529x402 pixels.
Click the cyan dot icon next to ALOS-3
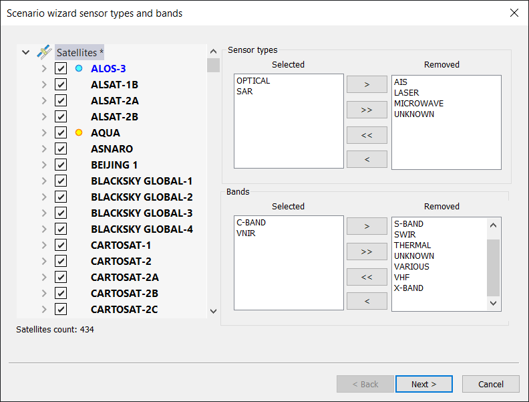point(79,68)
